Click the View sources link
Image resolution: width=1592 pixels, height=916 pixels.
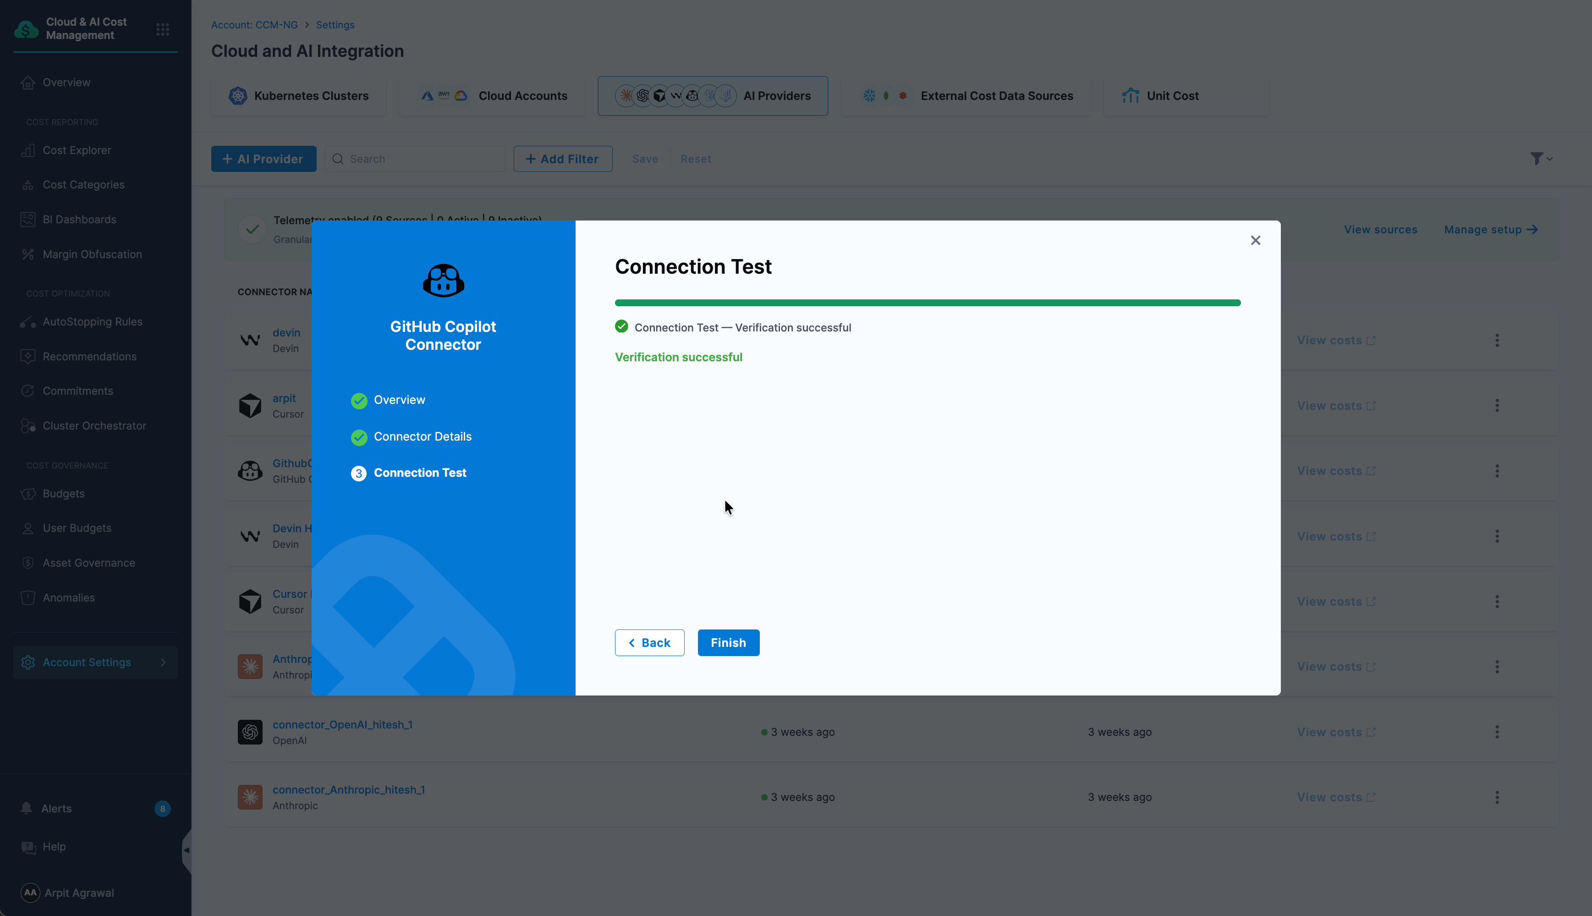point(1381,230)
